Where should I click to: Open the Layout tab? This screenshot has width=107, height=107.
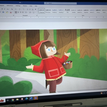click(2, 5)
